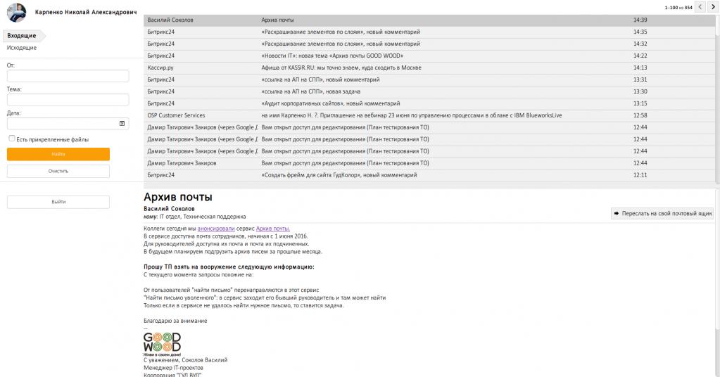Open the date picker calendar icon
This screenshot has height=377, width=720.
(122, 123)
